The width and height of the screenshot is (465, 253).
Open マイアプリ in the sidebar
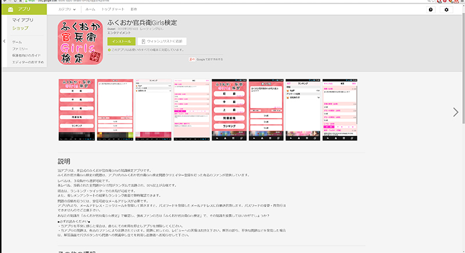(x=23, y=21)
